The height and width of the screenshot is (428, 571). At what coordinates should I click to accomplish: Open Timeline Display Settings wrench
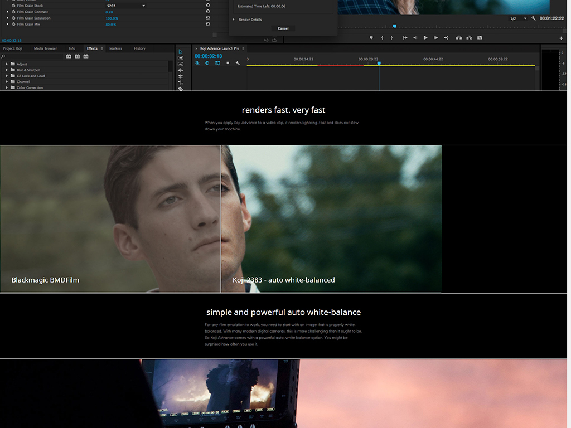(238, 63)
